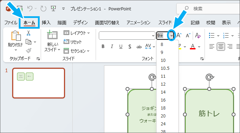Click the 検索 search box
This screenshot has width=240, height=133.
coord(208,9)
